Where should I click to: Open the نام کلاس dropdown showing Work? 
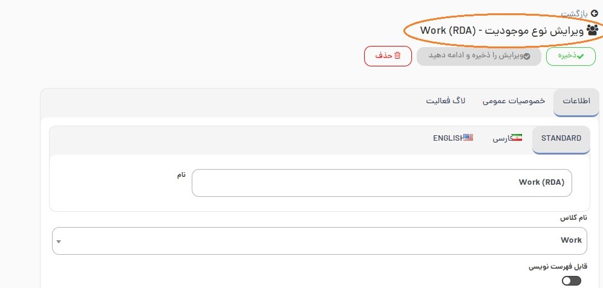point(319,240)
